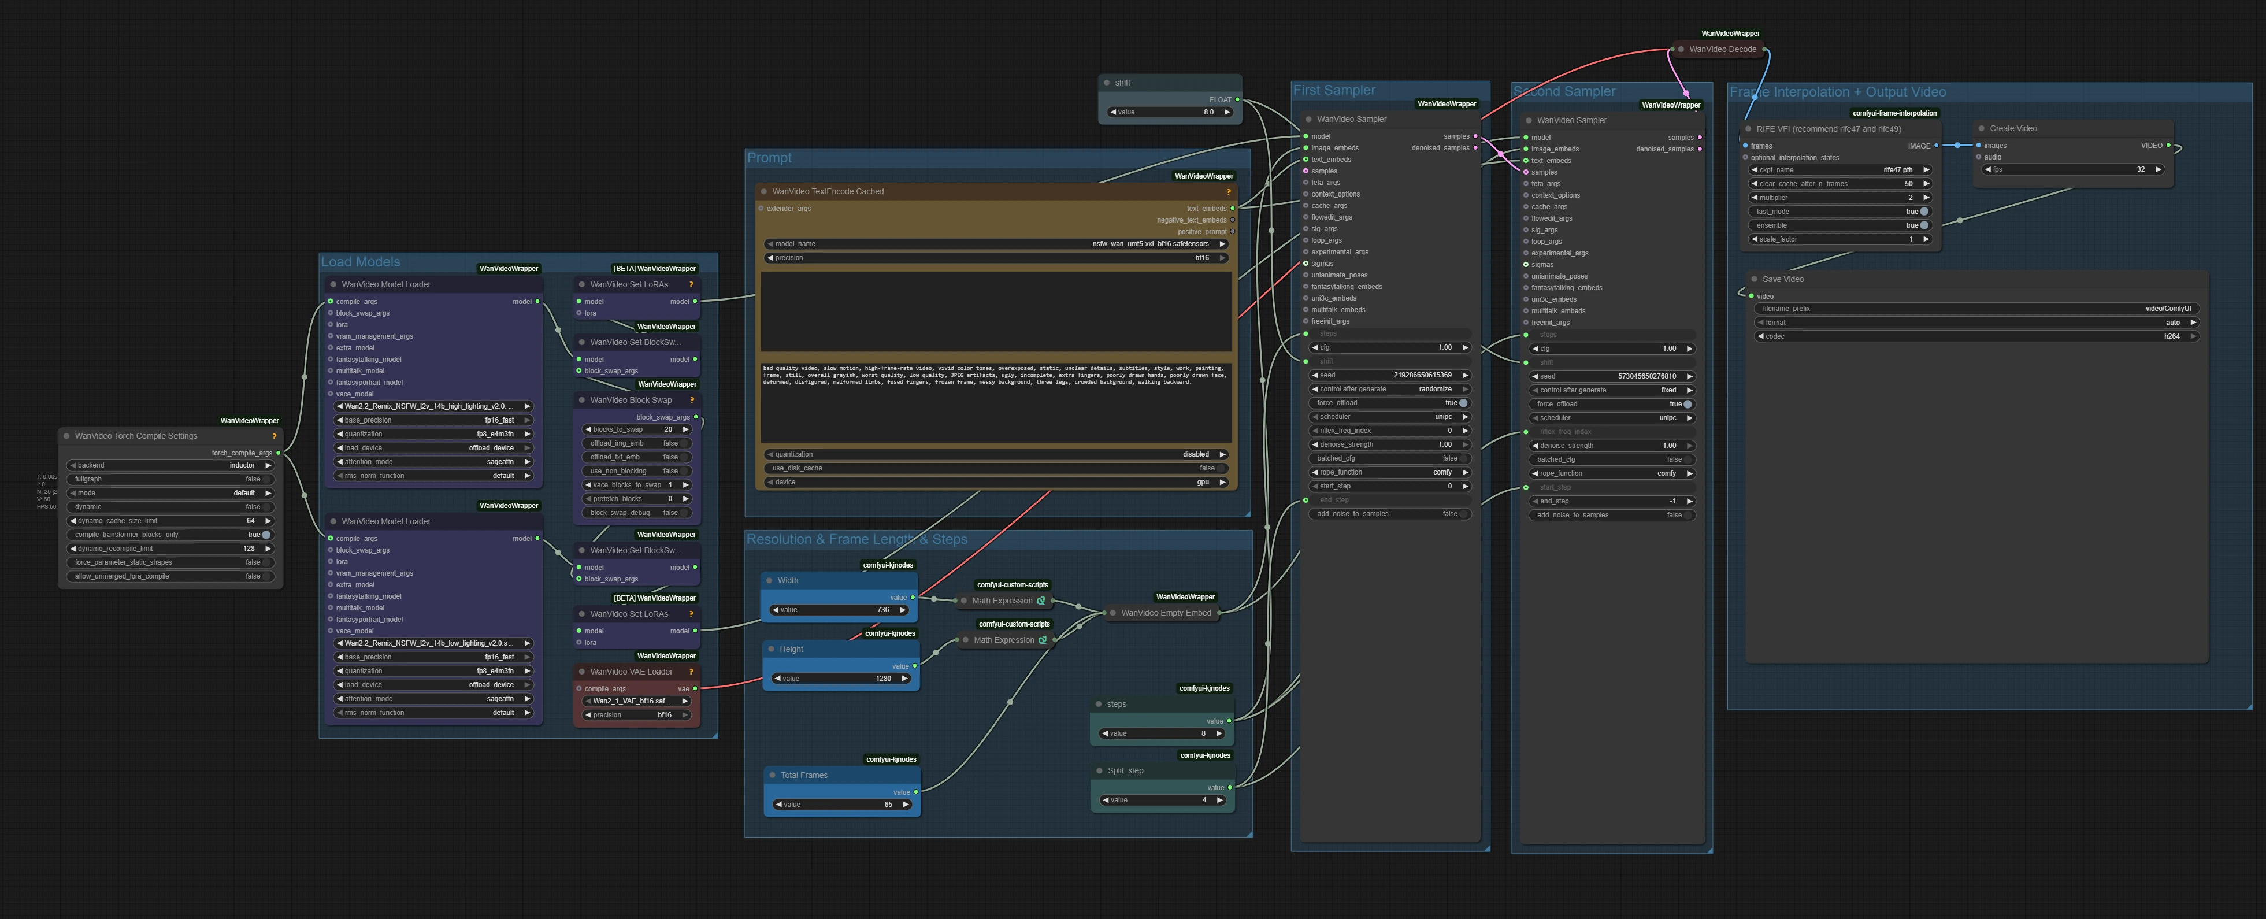Select the Prompt group title

point(770,158)
